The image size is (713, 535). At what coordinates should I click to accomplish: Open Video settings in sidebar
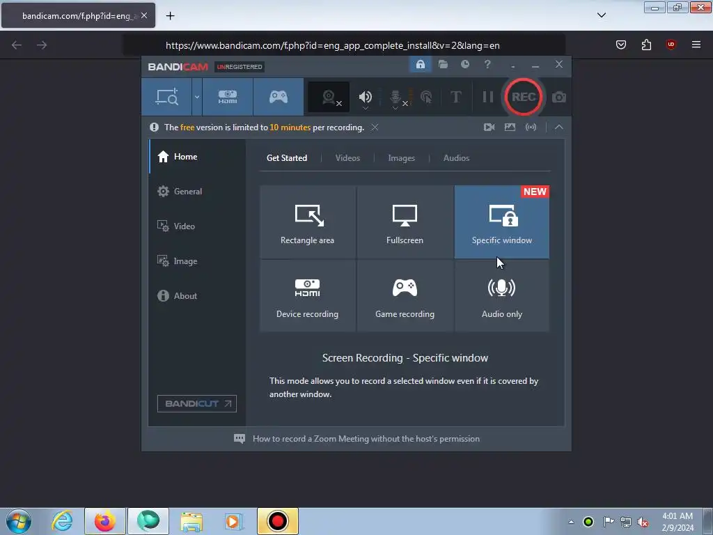click(197, 226)
